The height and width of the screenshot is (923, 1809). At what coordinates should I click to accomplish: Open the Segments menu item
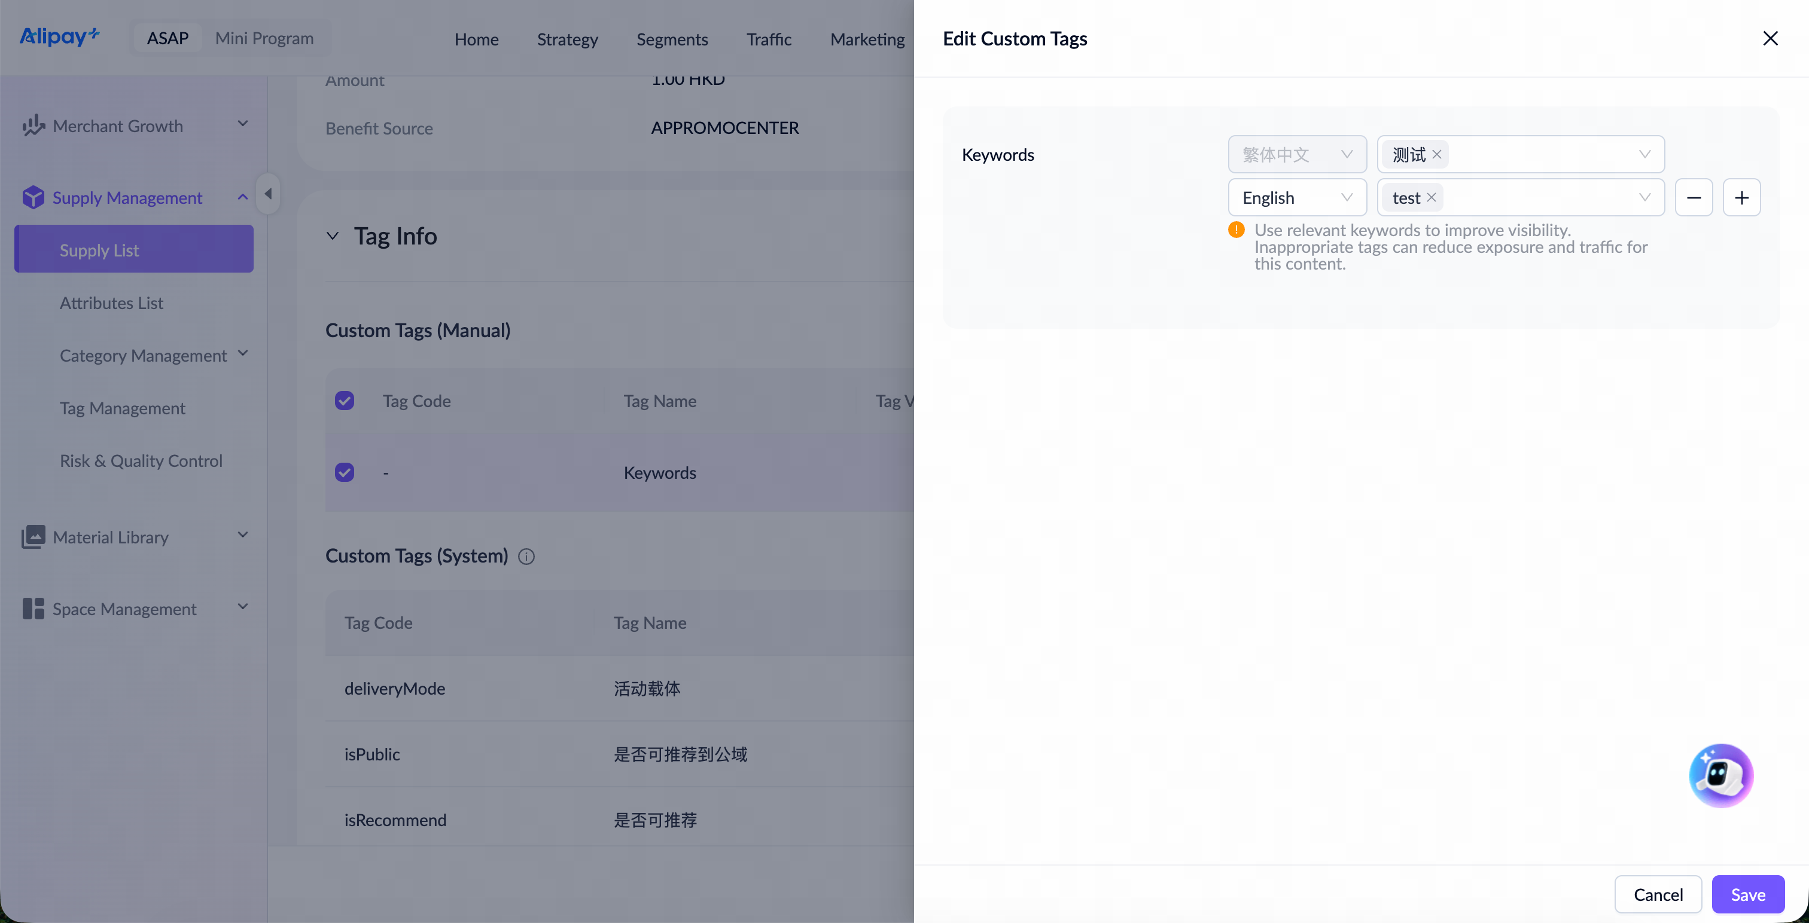(x=672, y=39)
